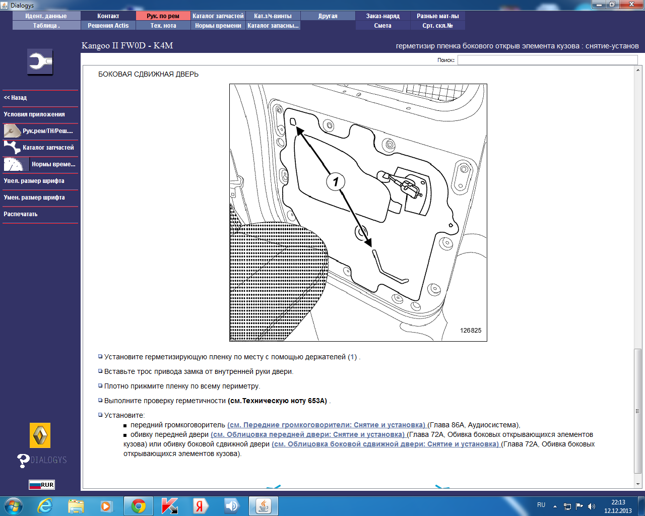This screenshot has height=516, width=645.
Task: Follow link Облицовка боковой сдвижной двери
Action: click(385, 444)
